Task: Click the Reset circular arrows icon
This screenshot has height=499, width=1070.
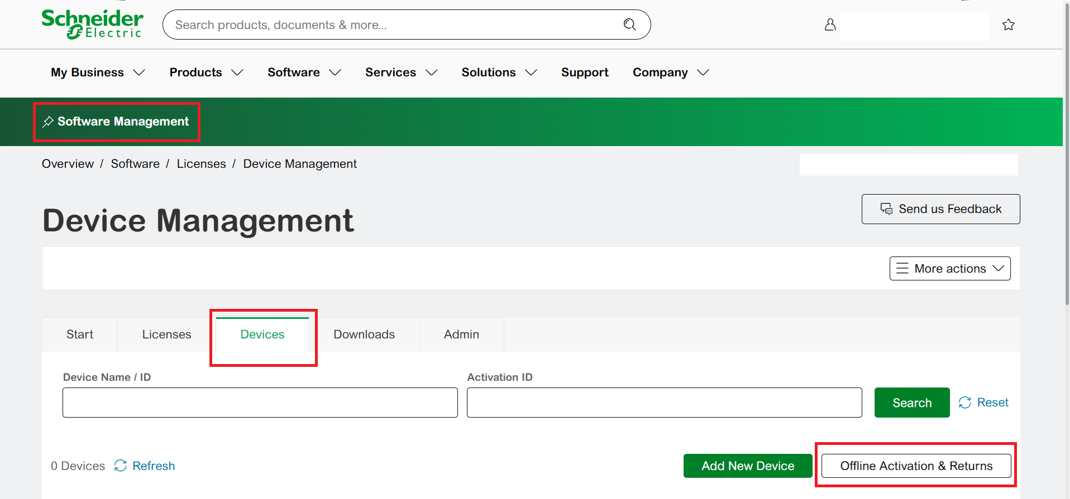Action: [964, 403]
